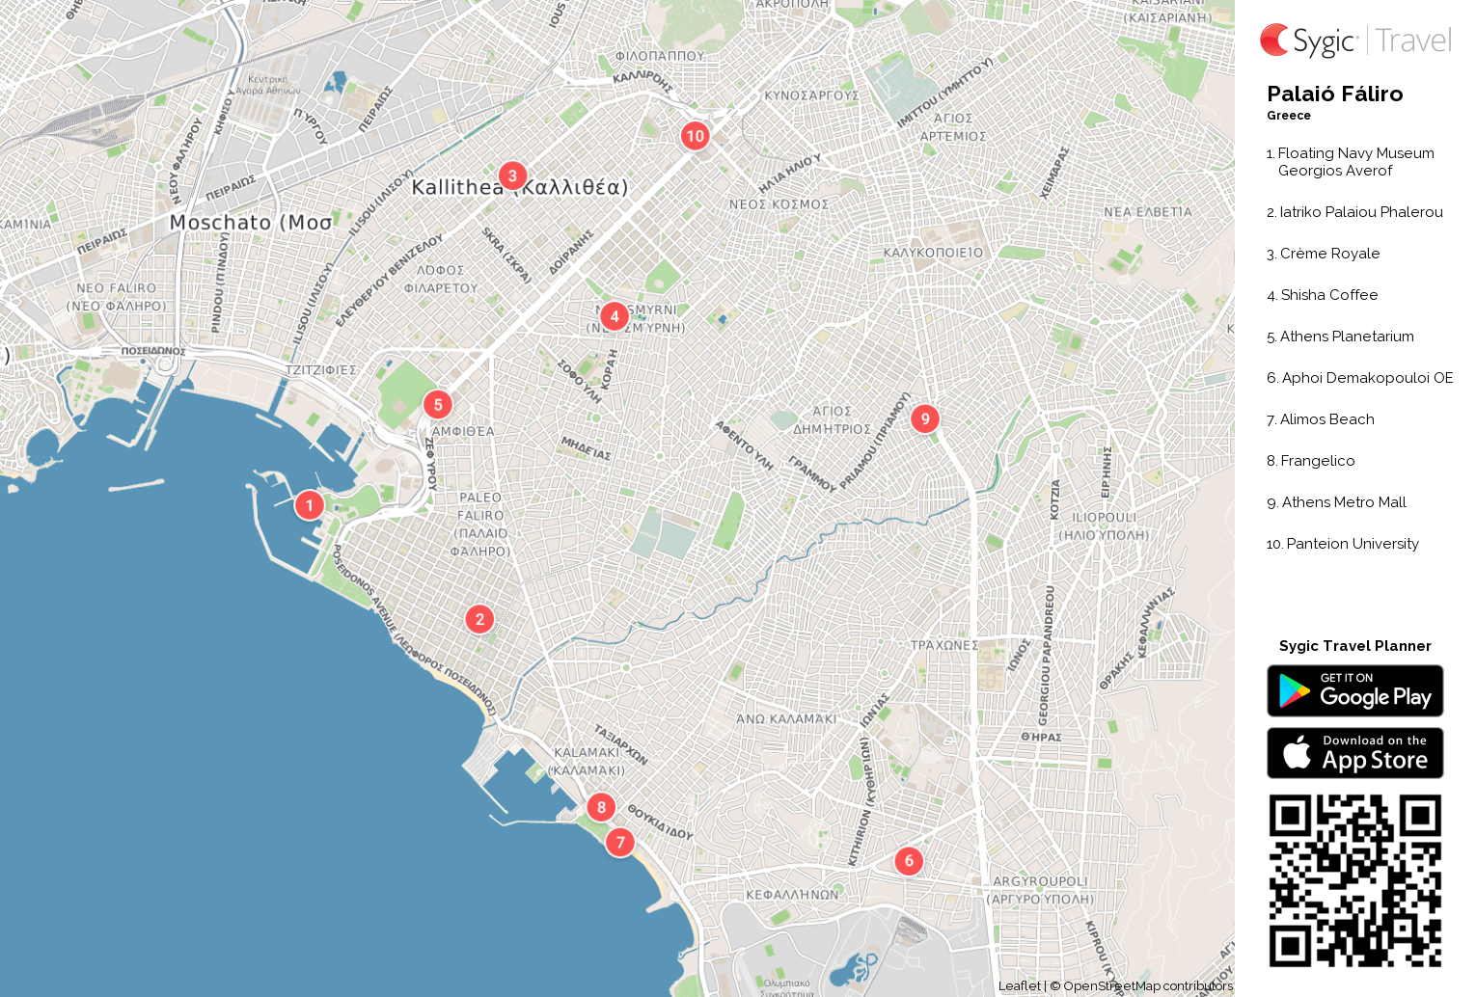Open map marker 8 near Kalamaki
1476x997 pixels.
[601, 807]
